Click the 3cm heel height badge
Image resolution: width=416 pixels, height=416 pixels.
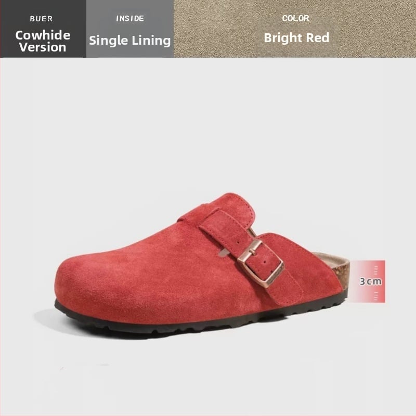(x=367, y=281)
